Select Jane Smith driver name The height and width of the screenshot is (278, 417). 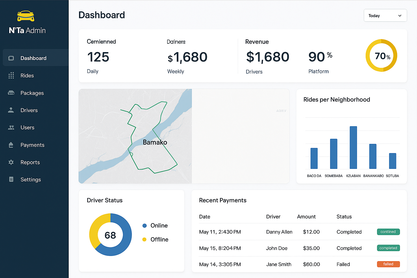coord(279,264)
